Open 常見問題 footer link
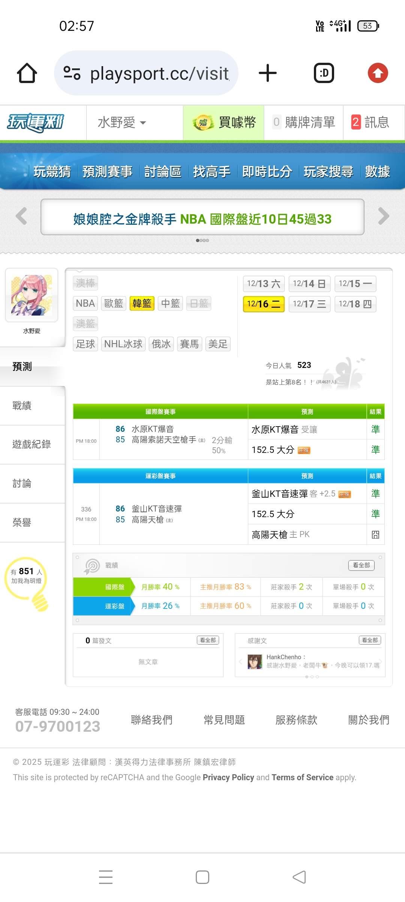The image size is (405, 902). pyautogui.click(x=224, y=720)
